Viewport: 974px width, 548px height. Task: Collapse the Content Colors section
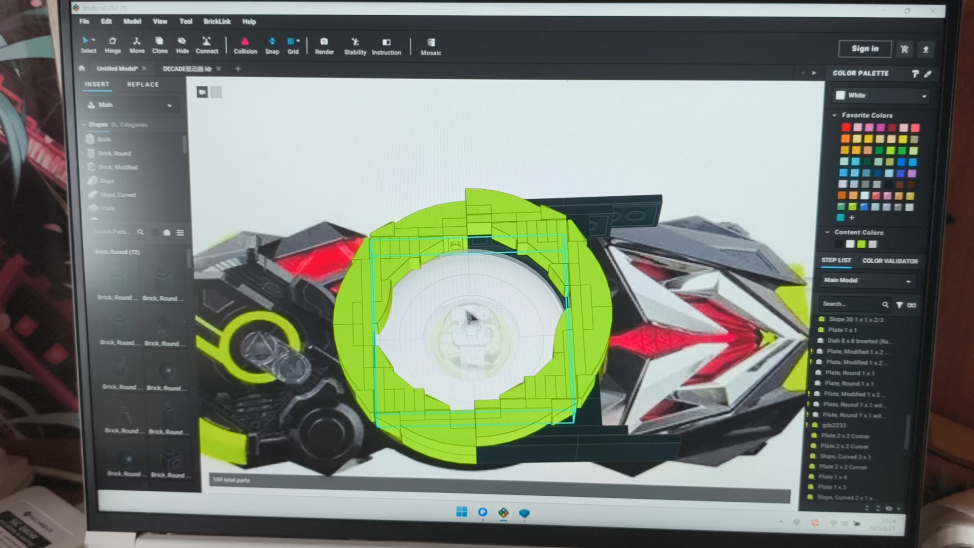pos(827,232)
